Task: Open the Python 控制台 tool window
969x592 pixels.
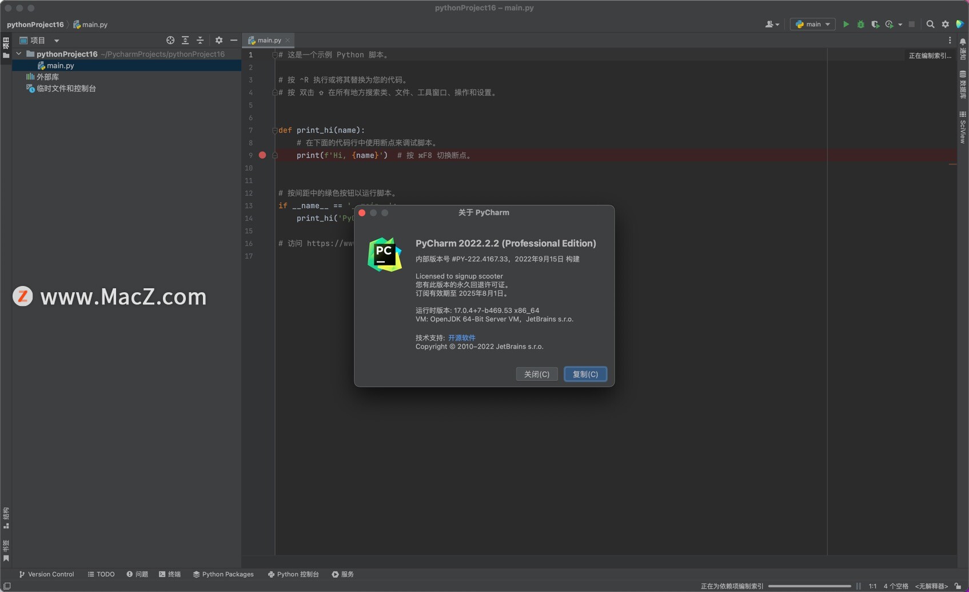Action: tap(293, 574)
